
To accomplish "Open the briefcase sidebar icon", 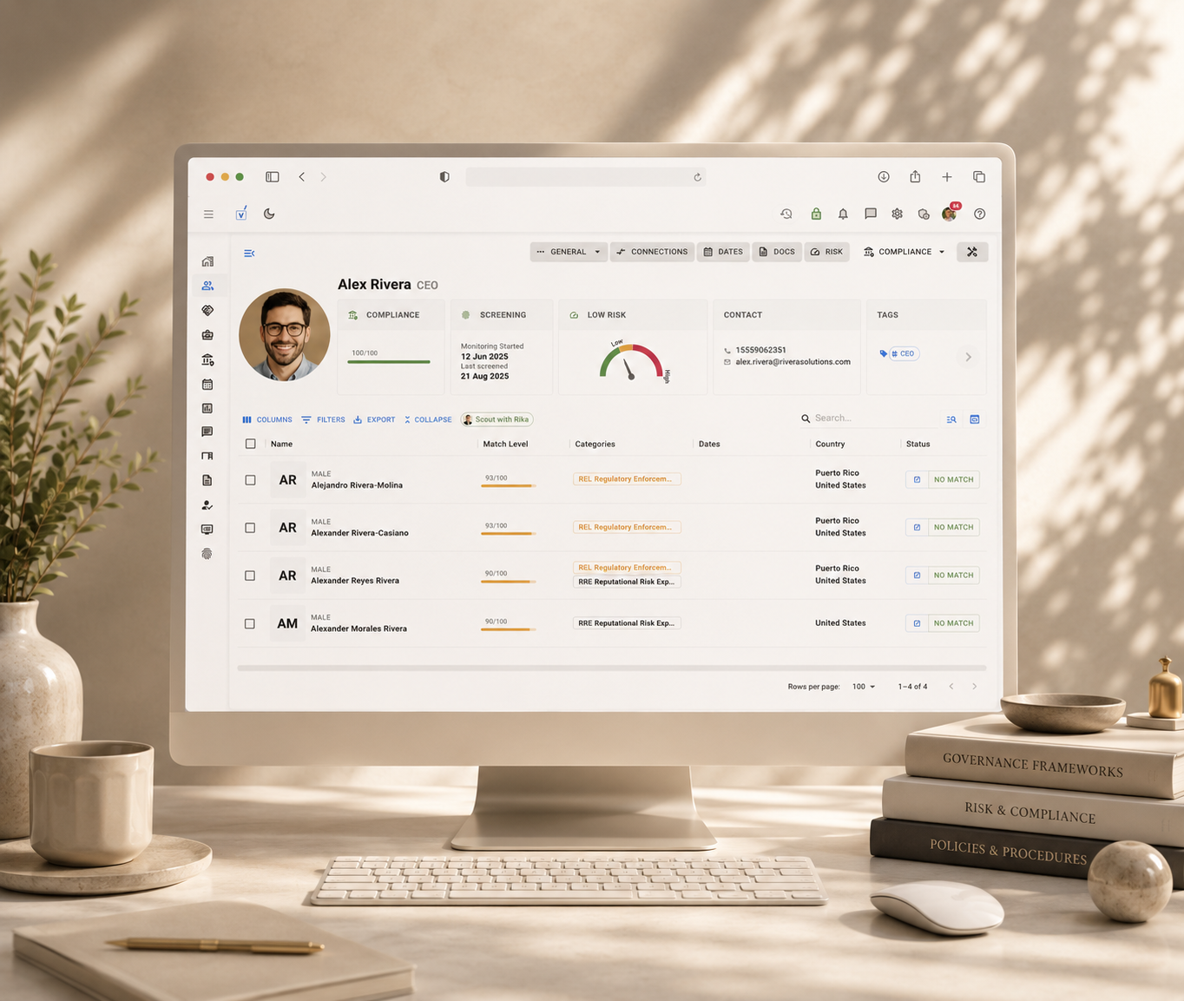I will point(207,334).
